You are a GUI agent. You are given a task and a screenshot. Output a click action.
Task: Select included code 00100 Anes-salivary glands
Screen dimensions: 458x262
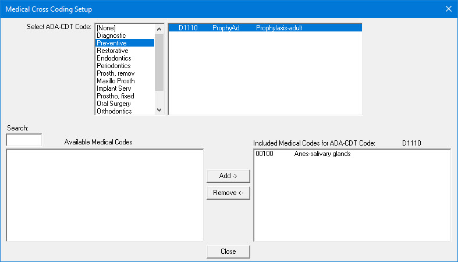coord(303,154)
